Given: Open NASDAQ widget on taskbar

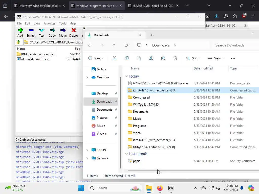Looking at the screenshot, I should 15,188.
